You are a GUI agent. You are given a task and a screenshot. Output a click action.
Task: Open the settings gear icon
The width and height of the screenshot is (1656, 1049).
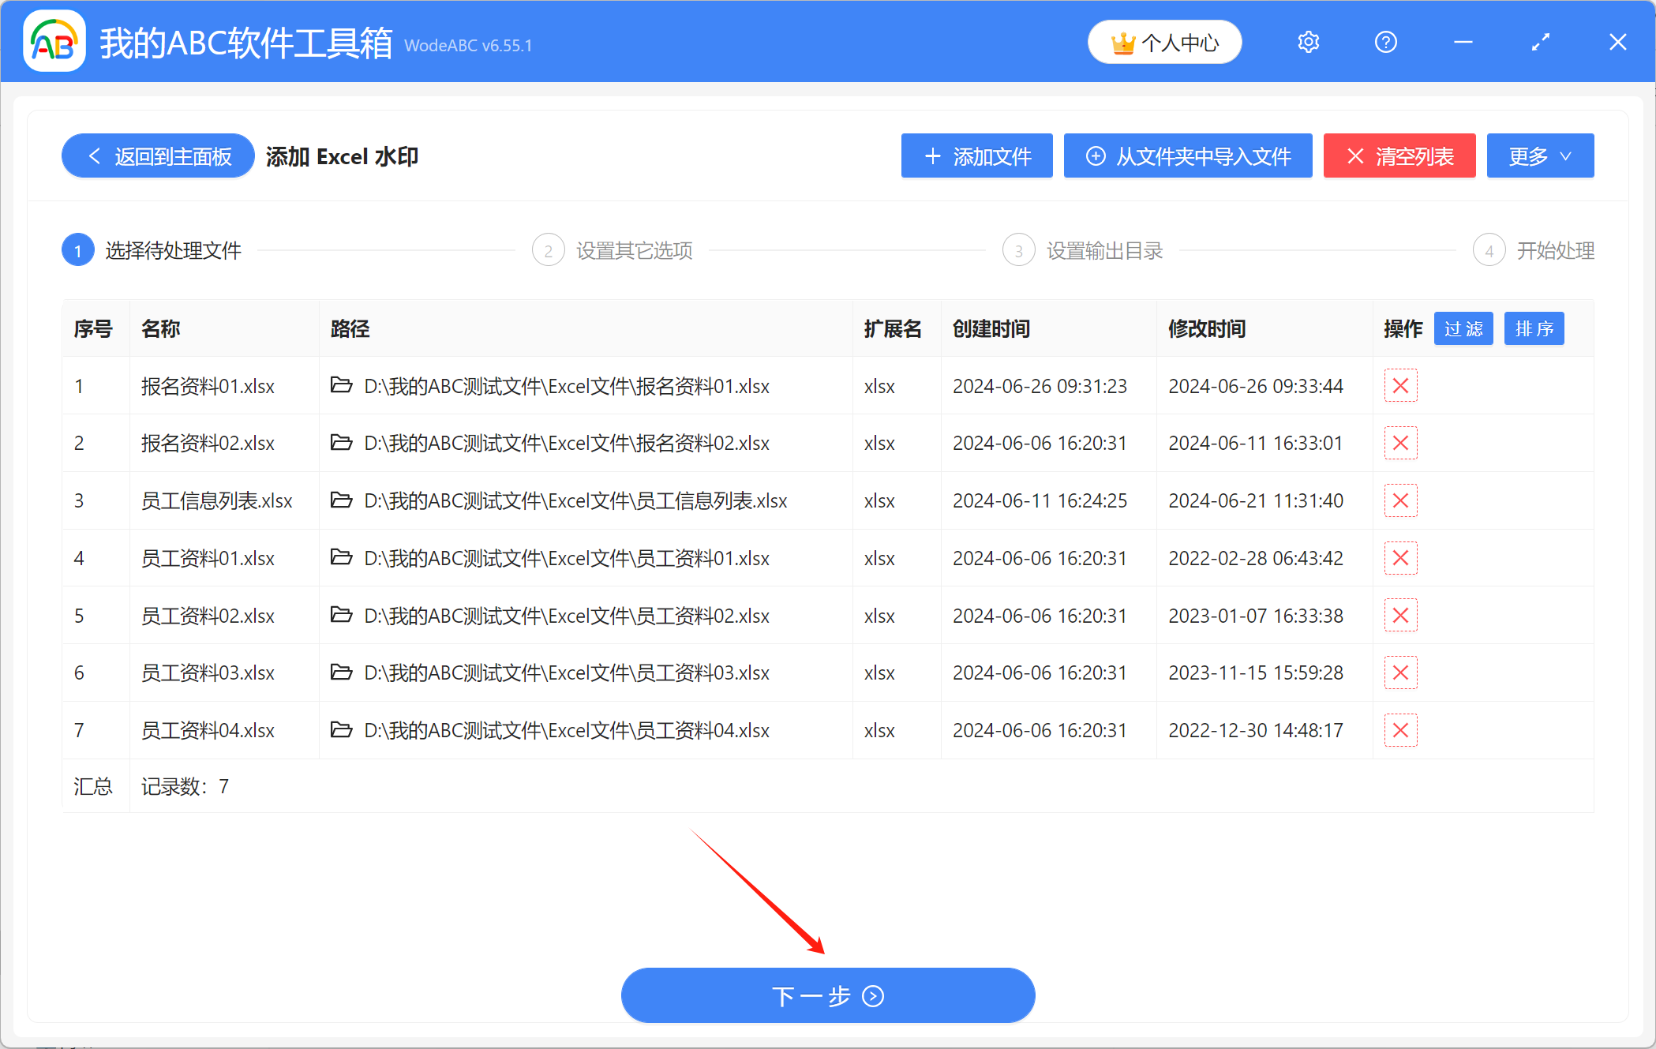click(x=1308, y=42)
